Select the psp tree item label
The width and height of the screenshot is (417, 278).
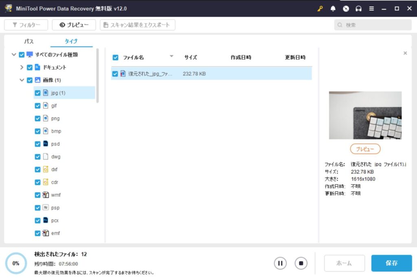(x=55, y=208)
